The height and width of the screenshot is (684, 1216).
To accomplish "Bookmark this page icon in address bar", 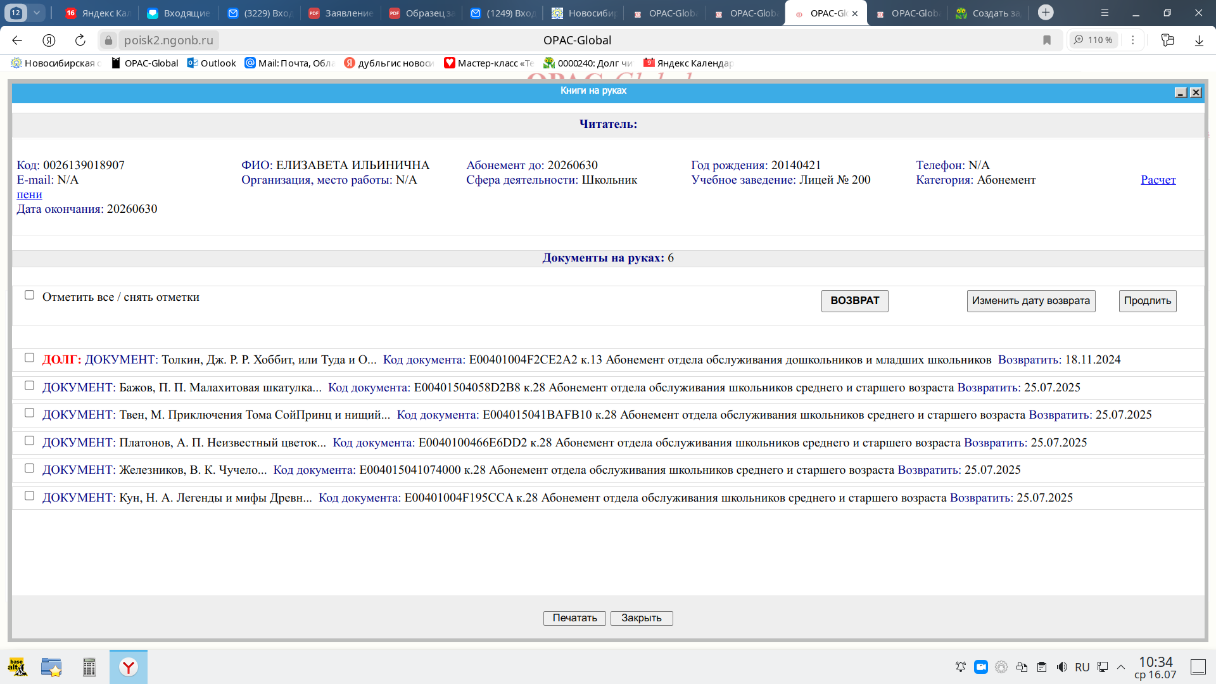I will 1047,40.
